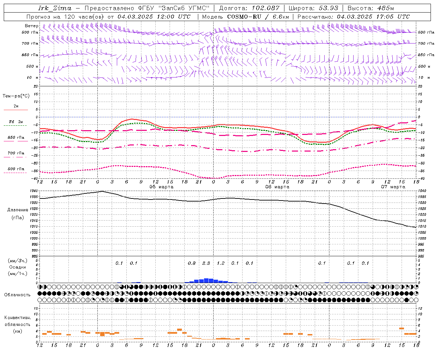This screenshot has height=348, width=436.
Task: Click the Конвективн. panel label
Action: coord(18,318)
